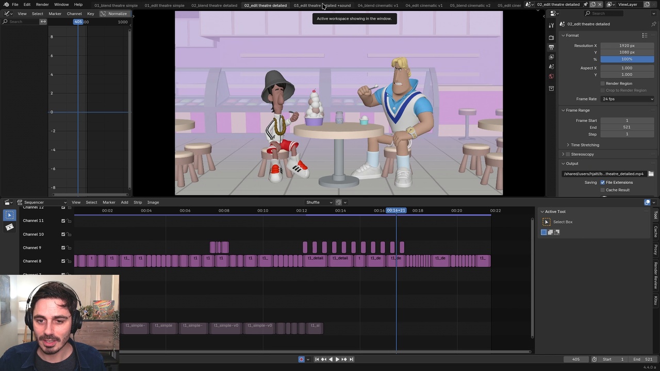Screen dimensions: 660x371
Task: Open the File menu
Action: pyautogui.click(x=15, y=5)
